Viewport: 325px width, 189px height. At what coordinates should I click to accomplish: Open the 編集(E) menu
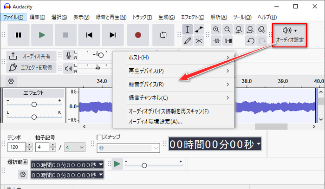[x=37, y=17]
